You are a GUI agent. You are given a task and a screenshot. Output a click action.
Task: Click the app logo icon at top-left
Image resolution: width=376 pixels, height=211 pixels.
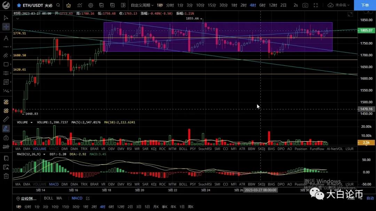(6, 5)
